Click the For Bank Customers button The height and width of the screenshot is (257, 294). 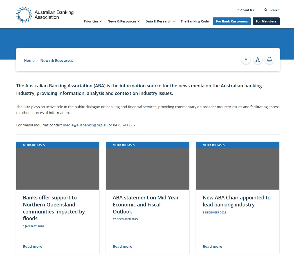pyautogui.click(x=232, y=21)
